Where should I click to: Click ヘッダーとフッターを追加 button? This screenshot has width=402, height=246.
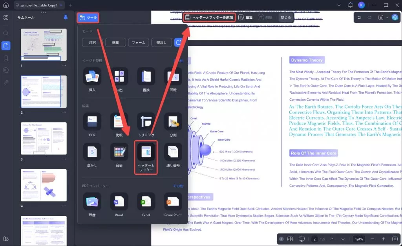point(209,17)
